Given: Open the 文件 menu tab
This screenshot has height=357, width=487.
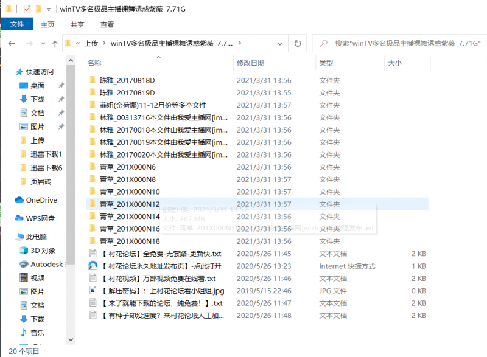Looking at the screenshot, I should (x=17, y=24).
